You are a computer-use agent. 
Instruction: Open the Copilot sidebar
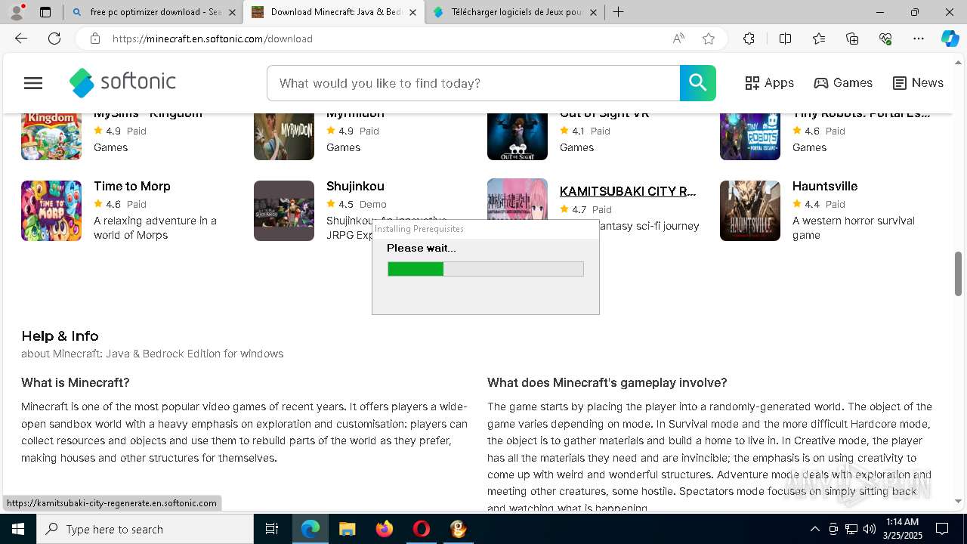pos(950,39)
